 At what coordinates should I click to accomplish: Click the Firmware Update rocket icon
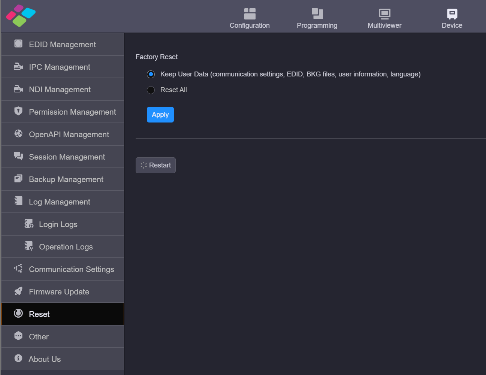tap(18, 291)
